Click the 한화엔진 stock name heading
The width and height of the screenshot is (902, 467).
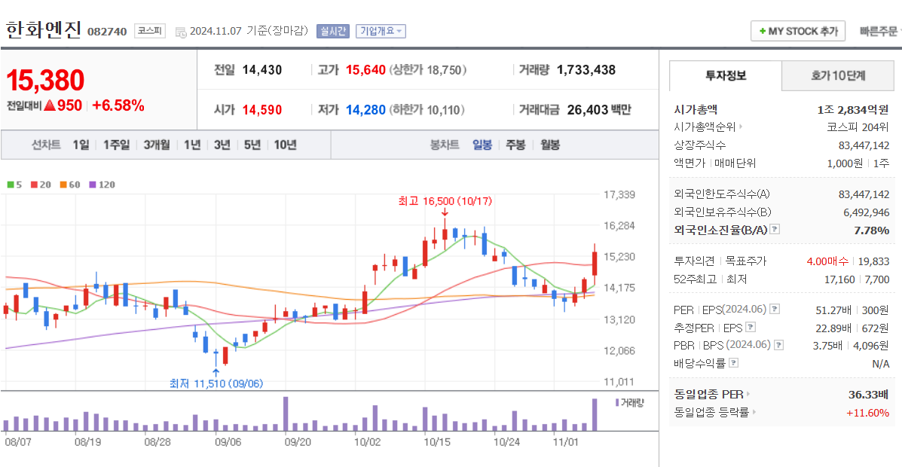tap(43, 30)
